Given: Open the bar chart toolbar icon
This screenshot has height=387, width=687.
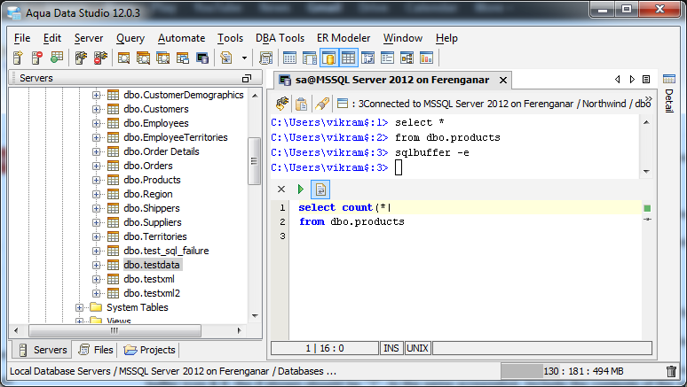Looking at the screenshot, I should pyautogui.click(x=426, y=58).
